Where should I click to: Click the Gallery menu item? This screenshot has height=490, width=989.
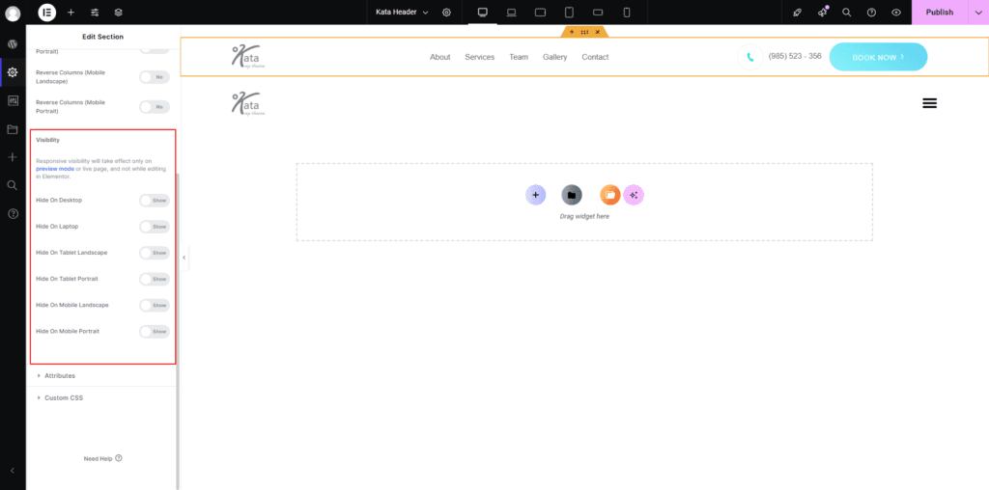point(555,57)
